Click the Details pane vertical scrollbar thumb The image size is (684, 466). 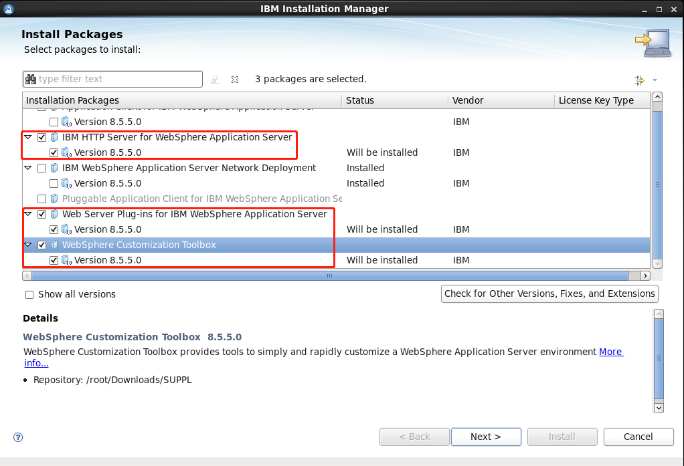(659, 358)
